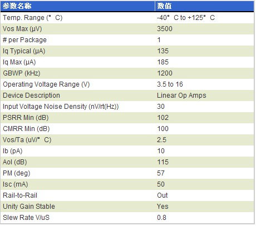Select the value 135
Image resolution: width=256 pixels, height=226 pixels.
coord(163,51)
